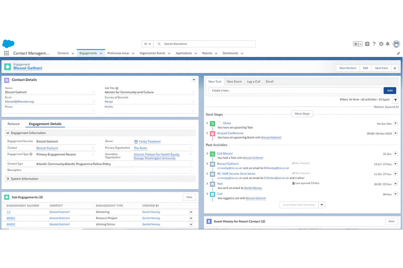The height and width of the screenshot is (268, 403).
Task: Click the Salesforce cloud logo
Action: click(x=8, y=43)
